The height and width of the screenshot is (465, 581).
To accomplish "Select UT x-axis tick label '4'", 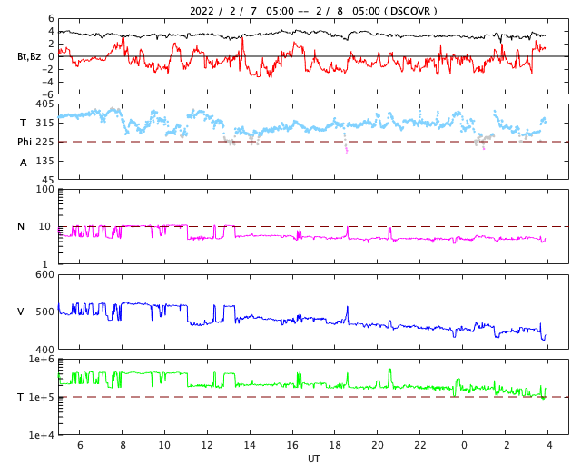I will 549,445.
